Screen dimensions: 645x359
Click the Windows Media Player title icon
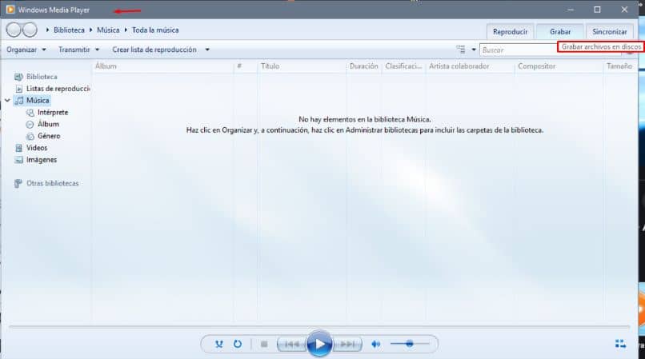pyautogui.click(x=10, y=10)
